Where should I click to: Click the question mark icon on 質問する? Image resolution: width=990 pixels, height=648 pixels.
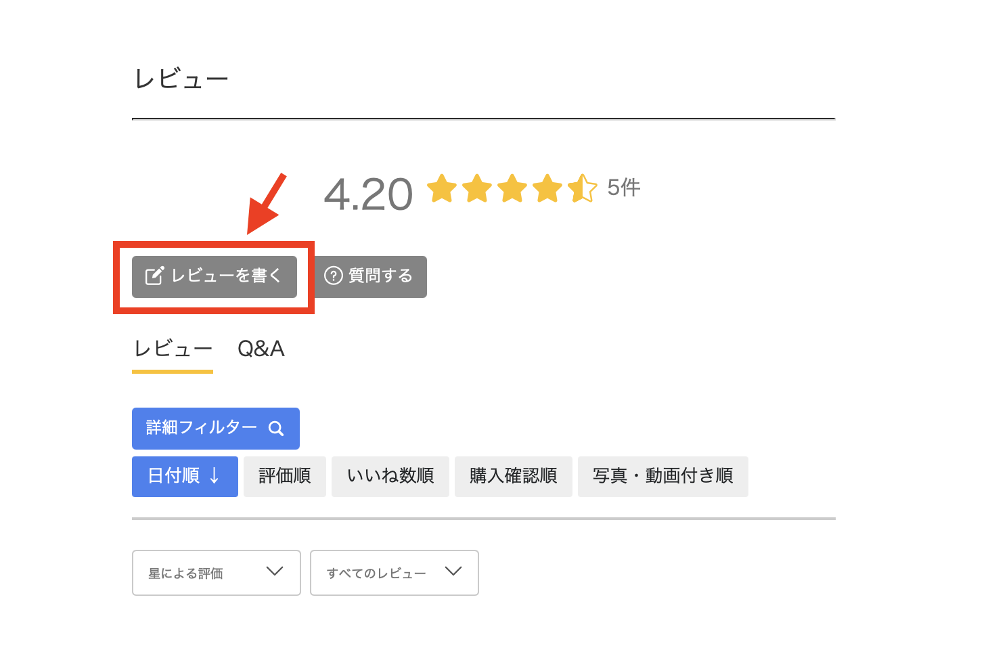333,276
